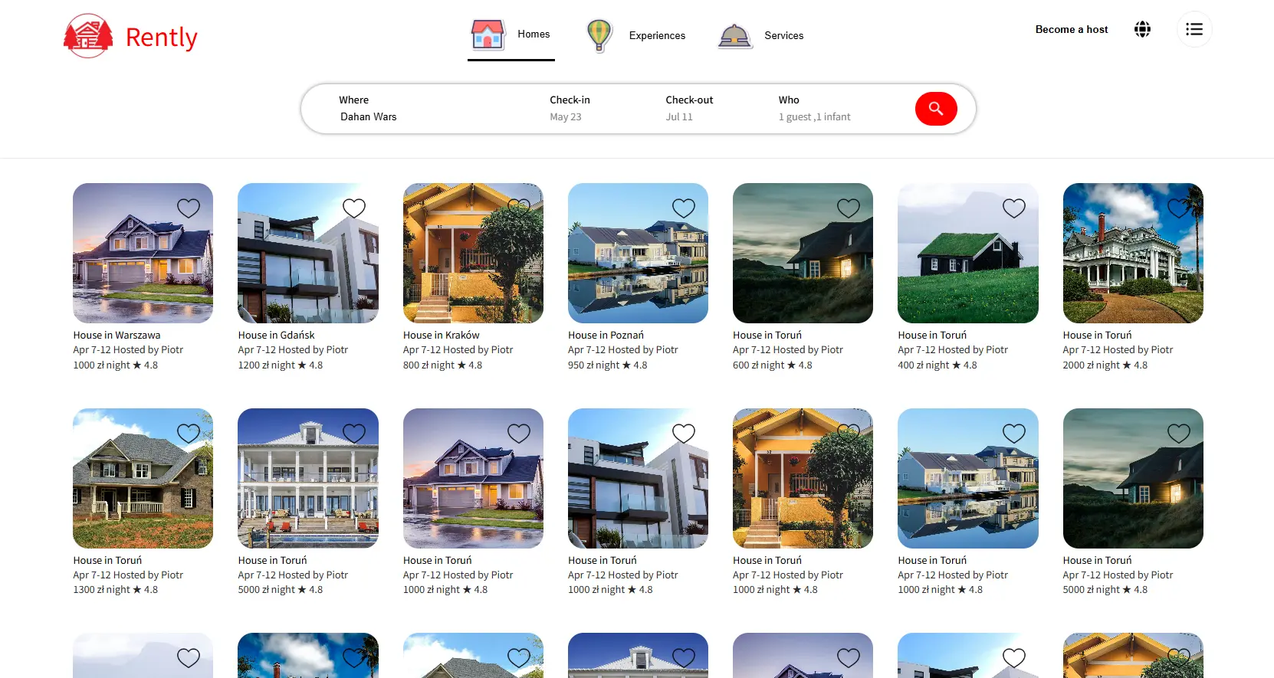Image resolution: width=1274 pixels, height=678 pixels.
Task: View the 600 zł Toruń cabin photo
Action: click(803, 253)
